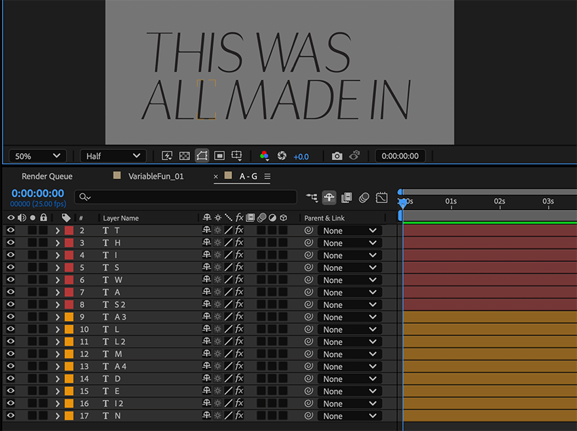Viewport: 577px width, 431px height.
Task: Click the Show Snapshot icon
Action: tap(354, 155)
